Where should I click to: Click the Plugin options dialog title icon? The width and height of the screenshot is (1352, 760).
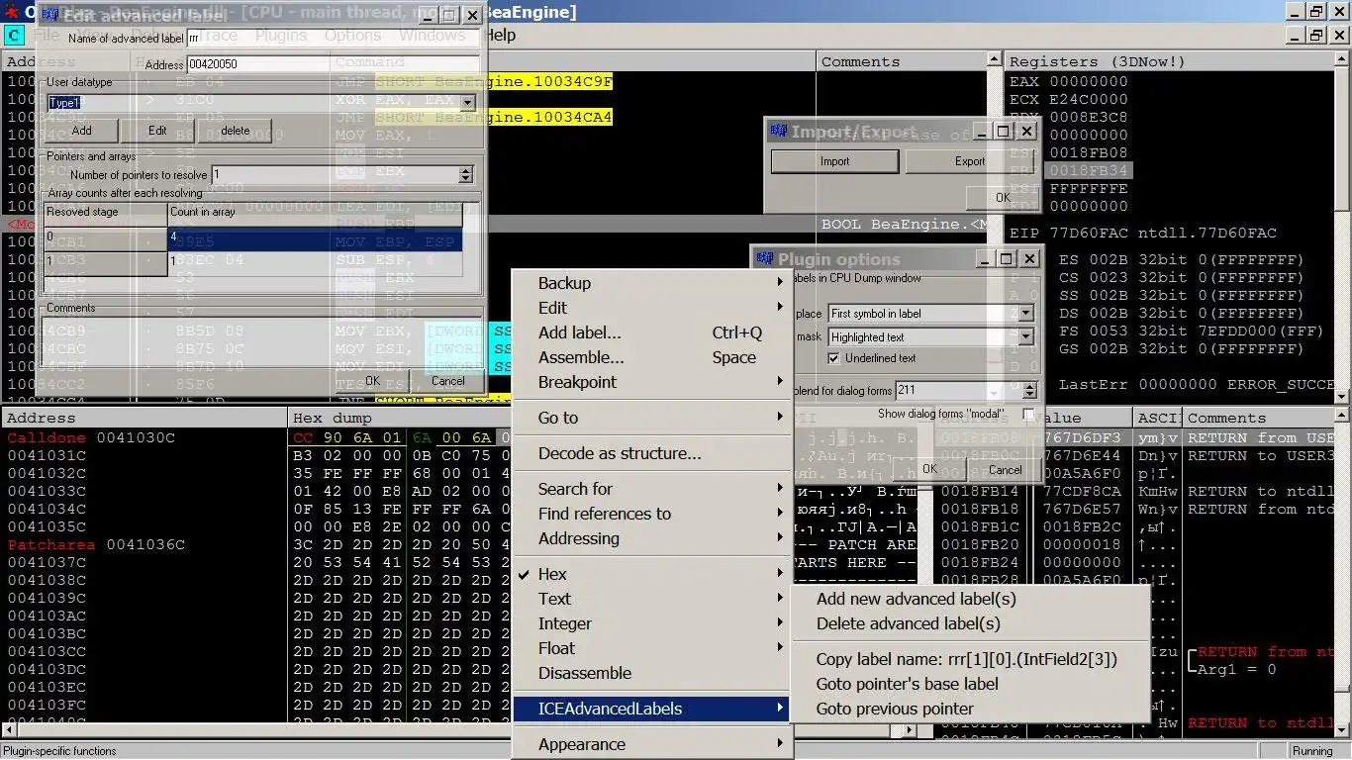tap(765, 258)
